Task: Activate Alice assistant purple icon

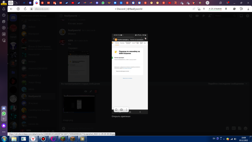Action: (4, 126)
